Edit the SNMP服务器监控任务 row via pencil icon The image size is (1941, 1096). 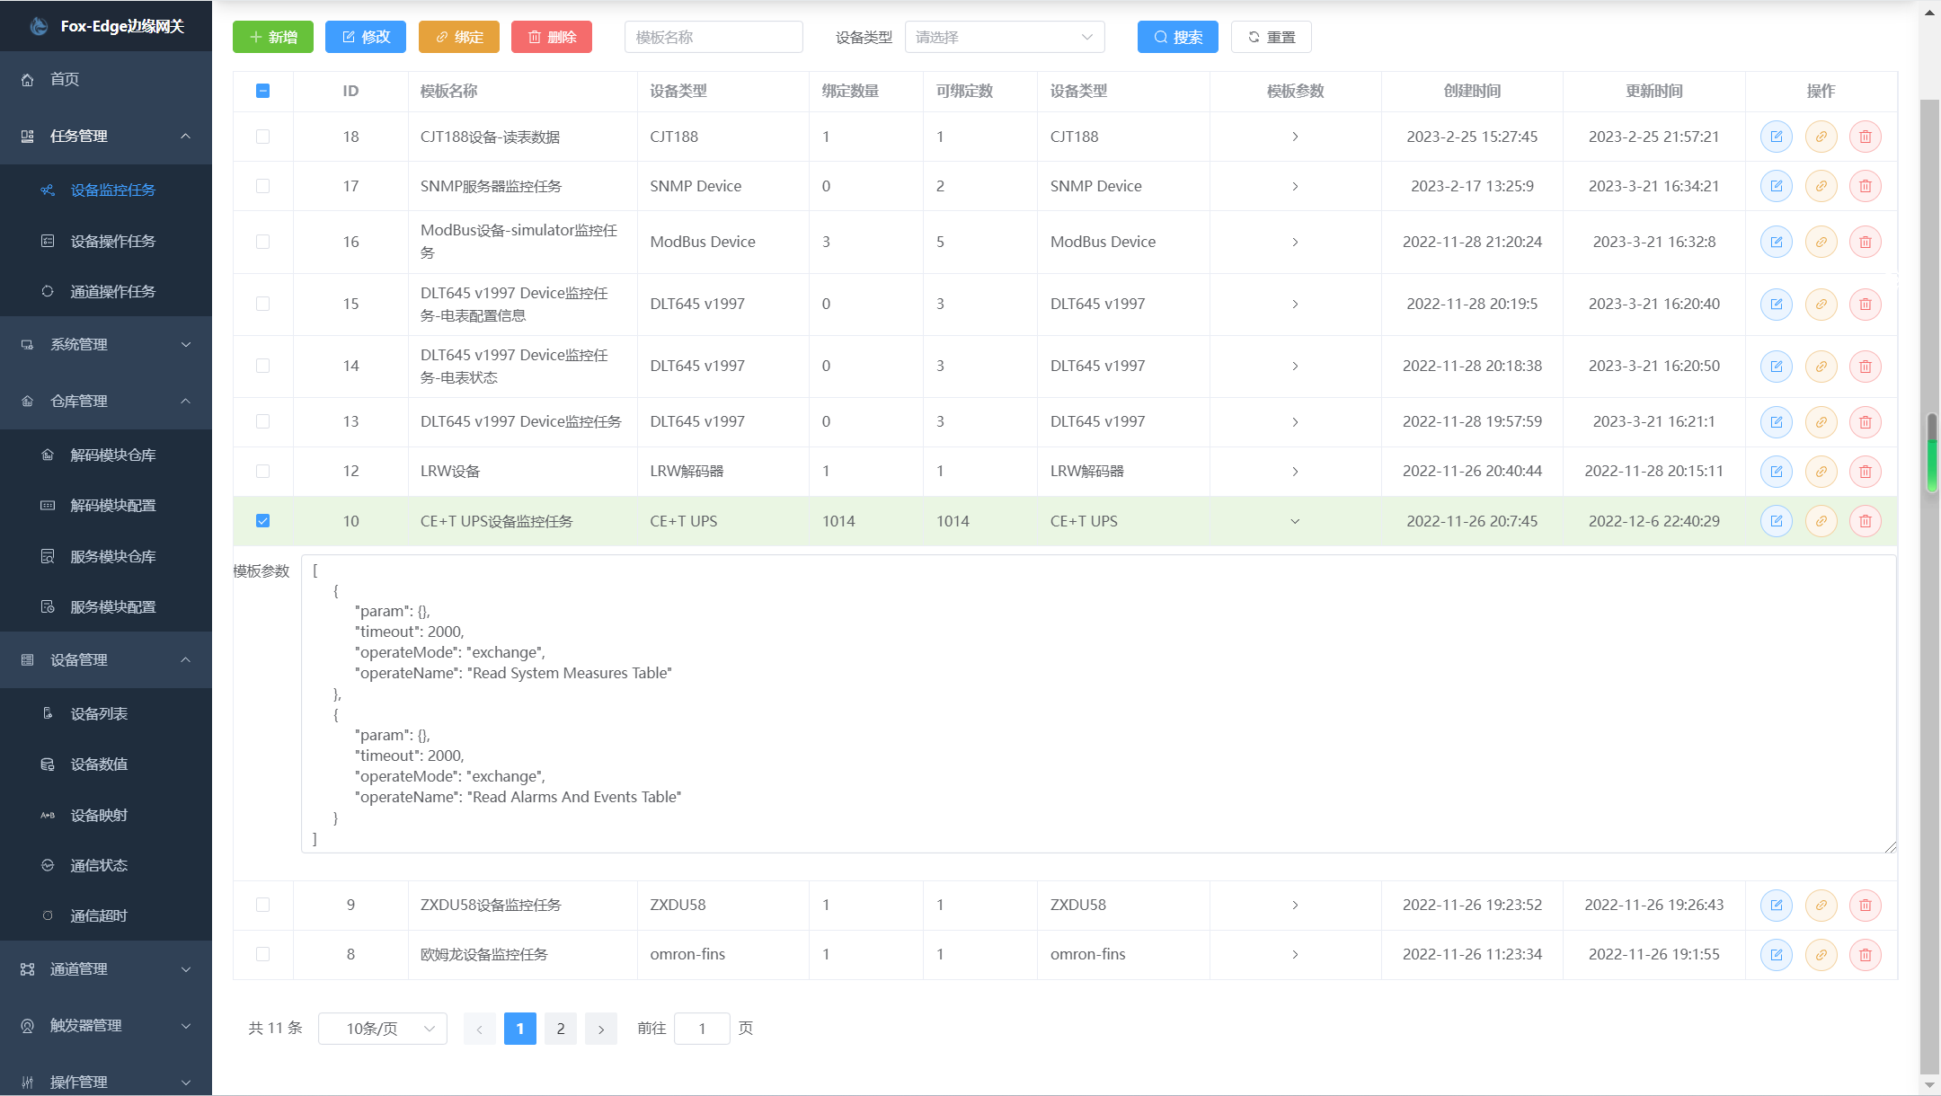(1777, 186)
